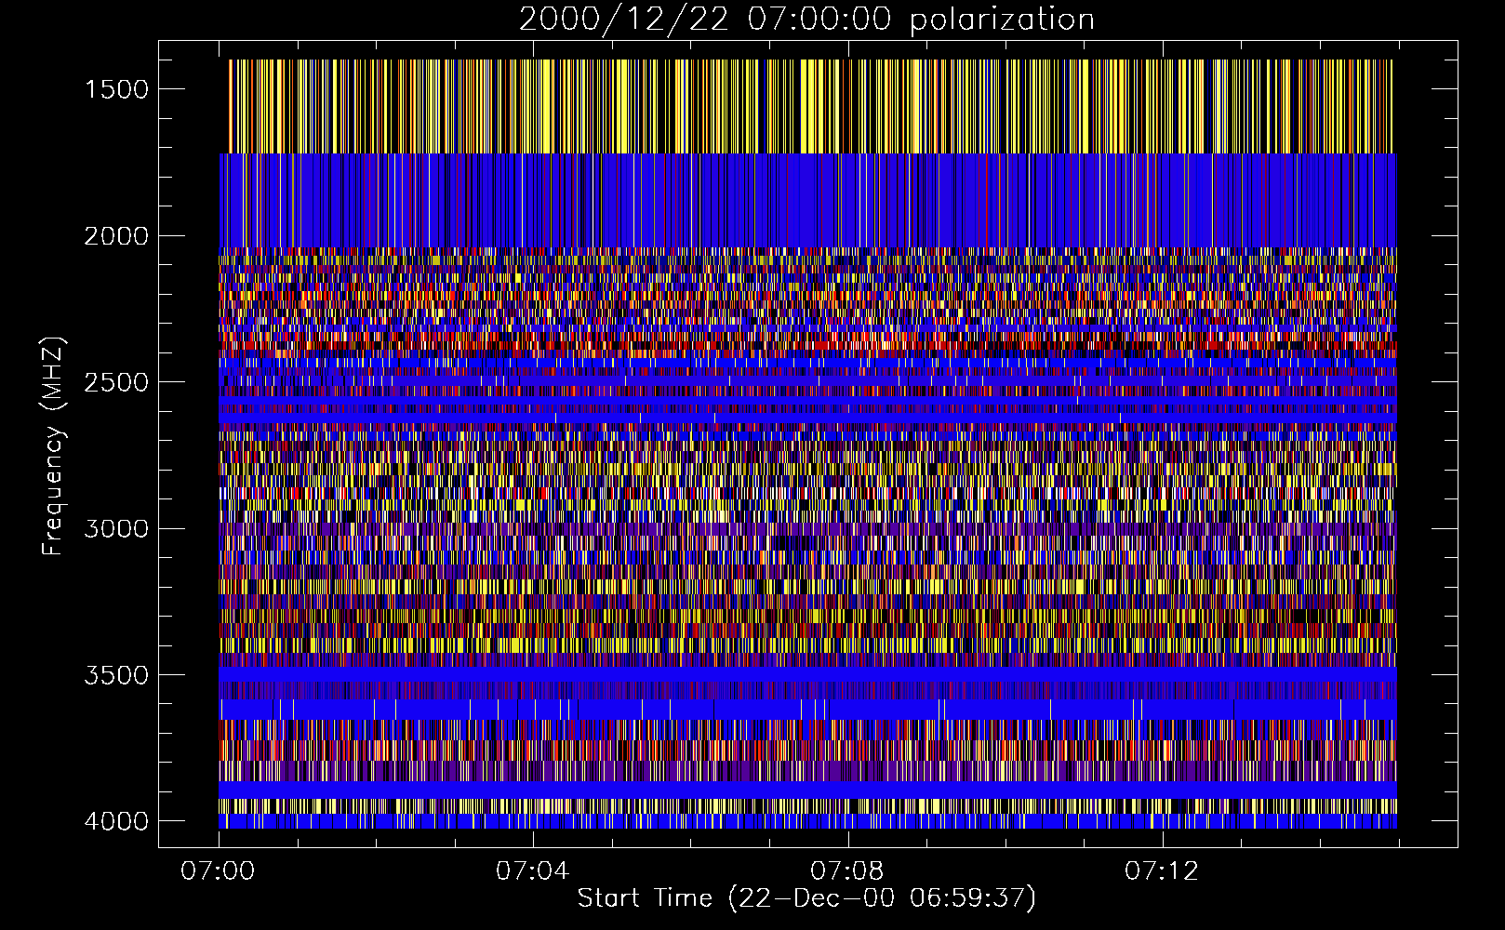Click the 07:04 time tick label
Image resolution: width=1505 pixels, height=930 pixels.
tap(533, 871)
